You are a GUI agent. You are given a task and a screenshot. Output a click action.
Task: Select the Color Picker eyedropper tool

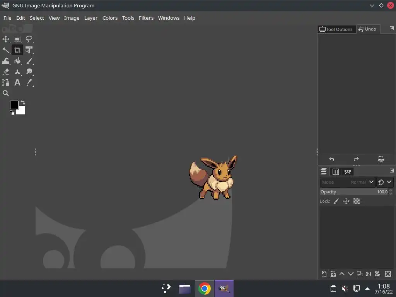[x=29, y=83]
